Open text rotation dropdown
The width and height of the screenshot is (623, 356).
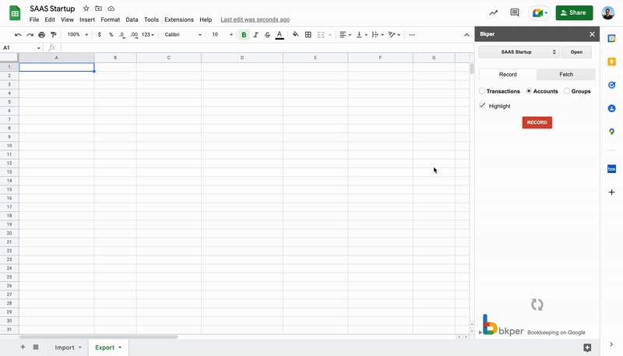[394, 35]
